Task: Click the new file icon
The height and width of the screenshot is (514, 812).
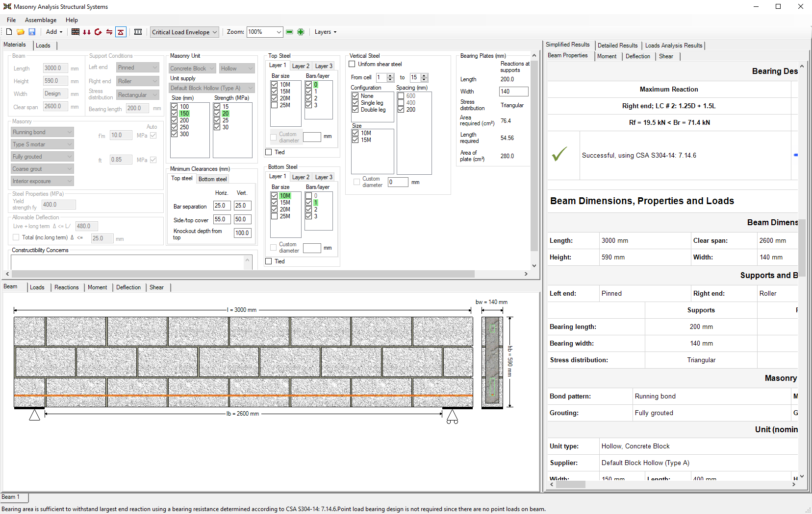Action: coord(9,32)
